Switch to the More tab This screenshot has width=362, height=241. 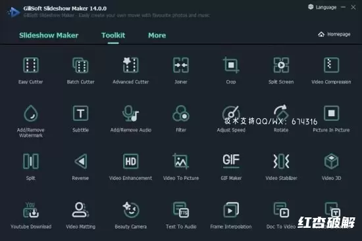tap(157, 35)
